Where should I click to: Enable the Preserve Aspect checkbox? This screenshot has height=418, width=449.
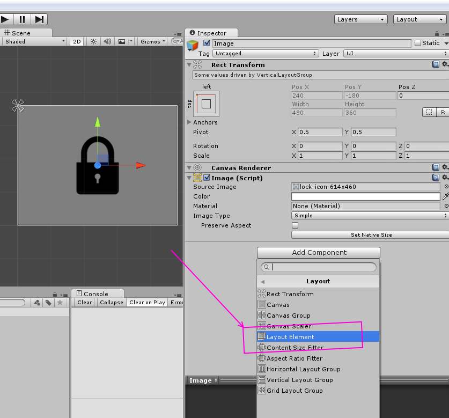[295, 225]
